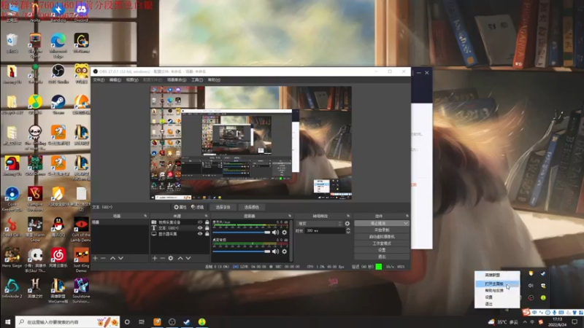Toggle lock on 视频采集设备 source
This screenshot has height=328, width=584.
(x=207, y=222)
